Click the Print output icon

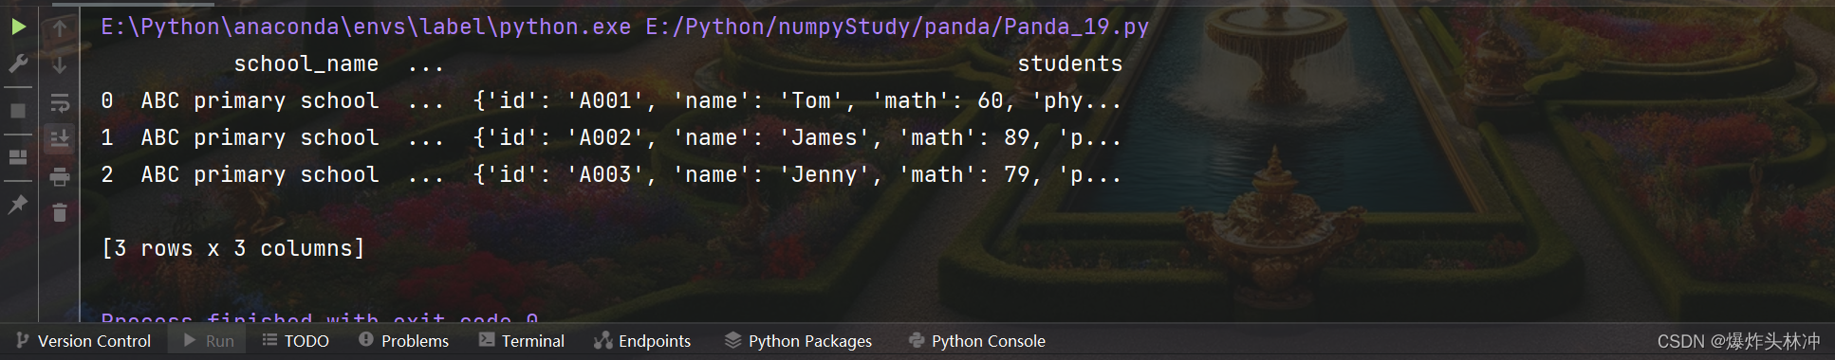60,176
